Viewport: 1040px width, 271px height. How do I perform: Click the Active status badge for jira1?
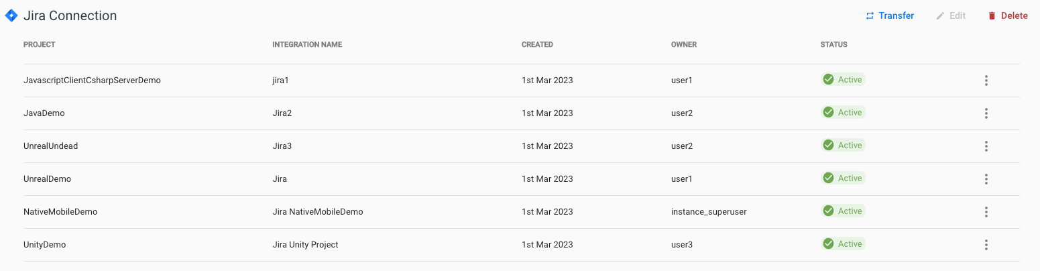tap(843, 79)
